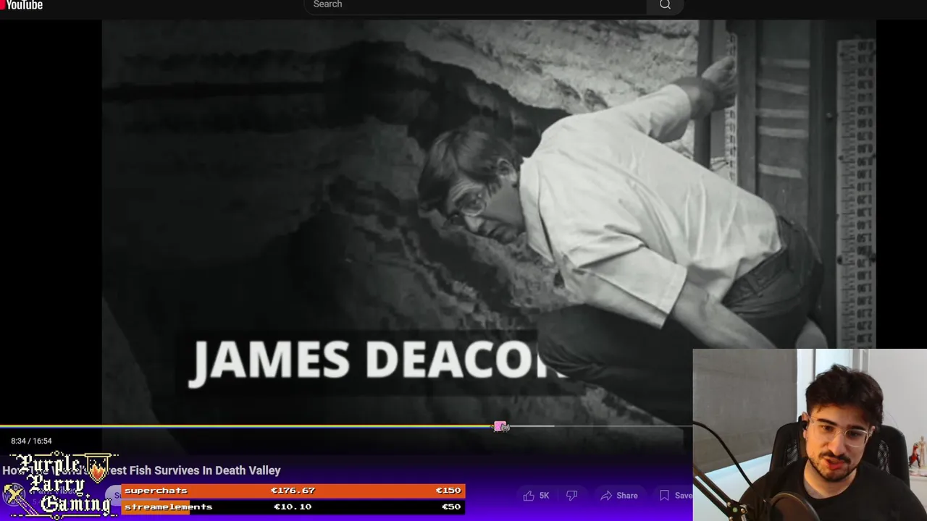Click the YouTube logo

tap(22, 5)
